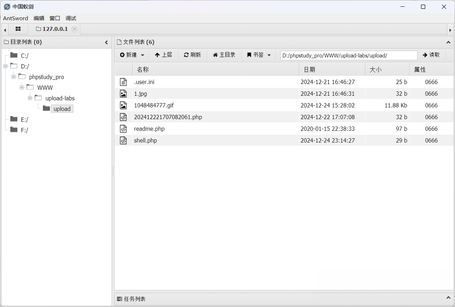Image resolution: width=455 pixels, height=307 pixels.
Task: Select the 1.jpg file name
Action: 140,94
